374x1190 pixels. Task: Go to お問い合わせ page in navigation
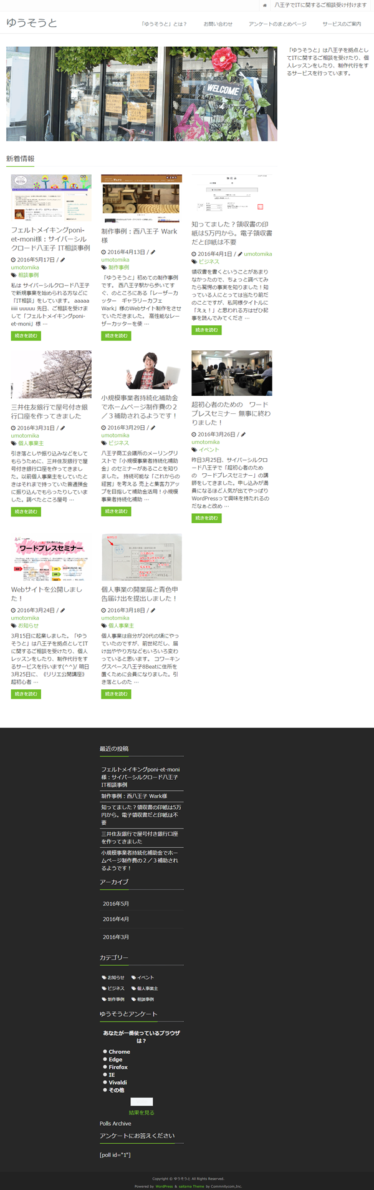(x=218, y=24)
